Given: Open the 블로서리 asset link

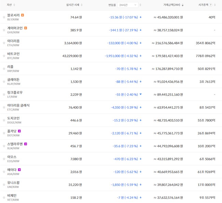Looking at the screenshot, I should 13,15.
